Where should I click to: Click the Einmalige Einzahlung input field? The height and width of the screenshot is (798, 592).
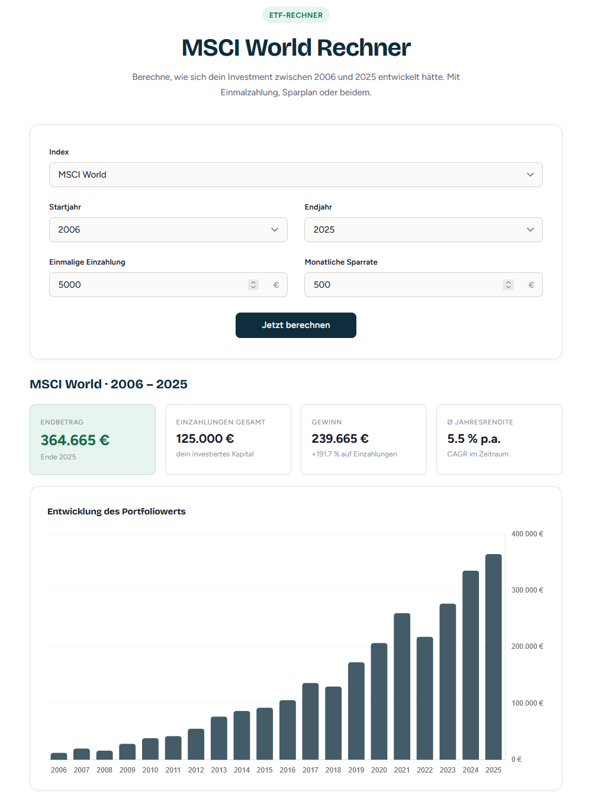(168, 285)
